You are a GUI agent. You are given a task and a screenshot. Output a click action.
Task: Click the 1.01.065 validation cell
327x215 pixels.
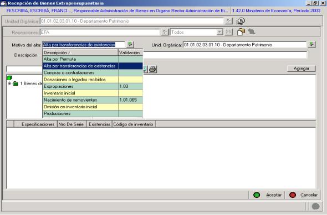(x=131, y=100)
